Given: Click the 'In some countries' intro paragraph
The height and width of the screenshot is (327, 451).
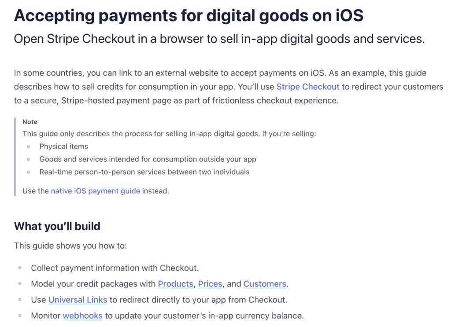Looking at the screenshot, I should (229, 87).
